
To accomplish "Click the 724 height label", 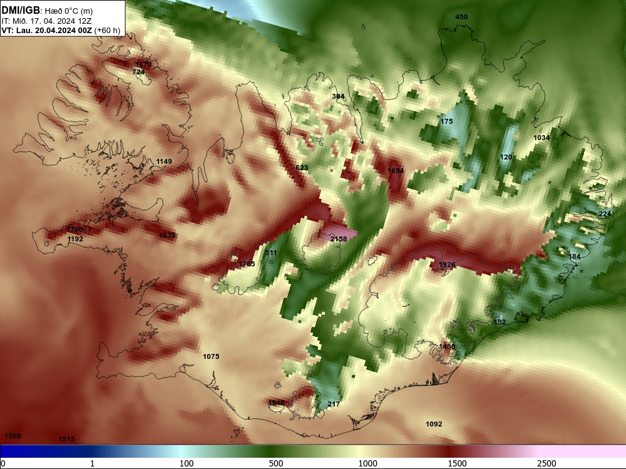I will coord(138,72).
